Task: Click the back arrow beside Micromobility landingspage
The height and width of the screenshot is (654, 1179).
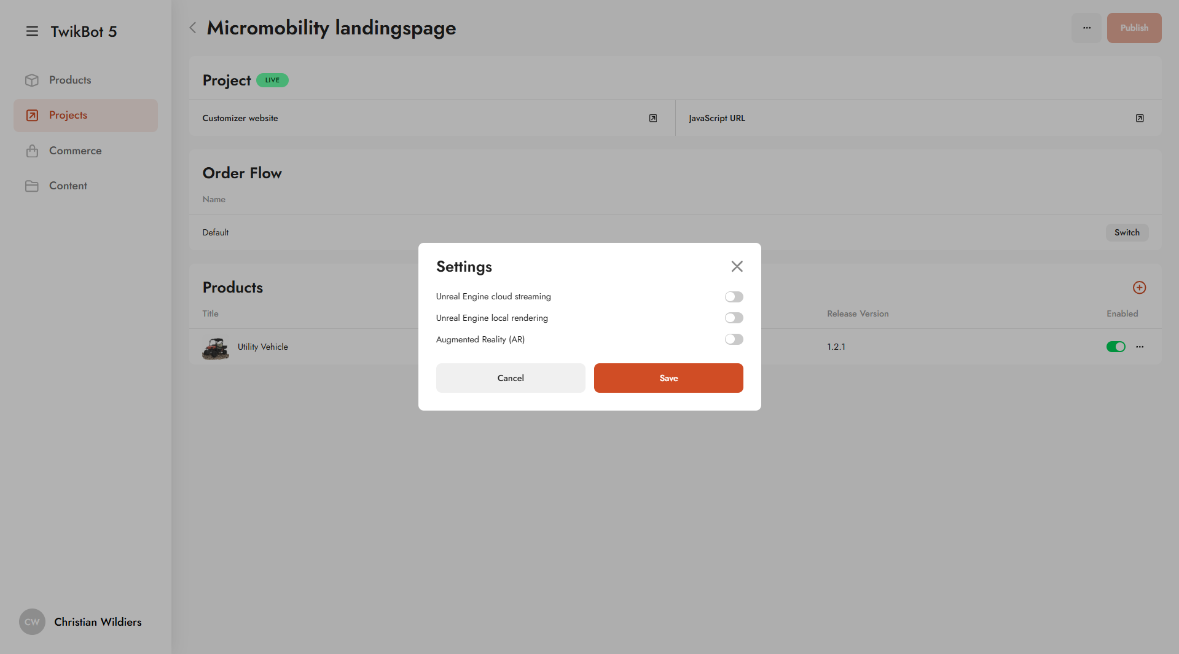Action: coord(193,28)
